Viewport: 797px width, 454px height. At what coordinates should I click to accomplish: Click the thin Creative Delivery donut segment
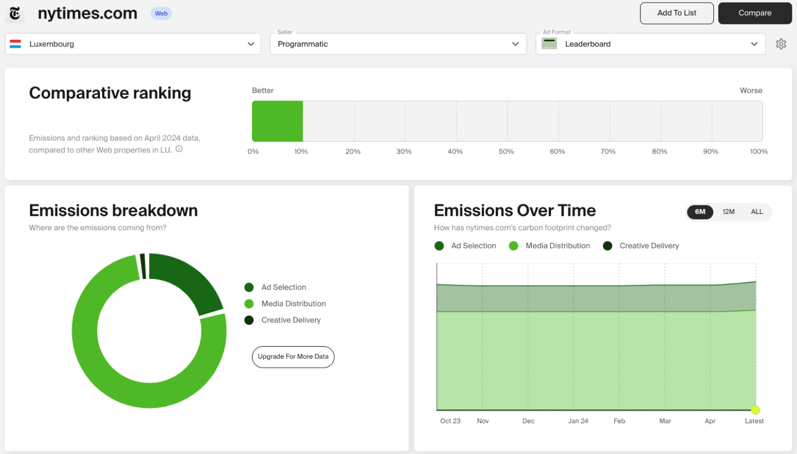(142, 266)
